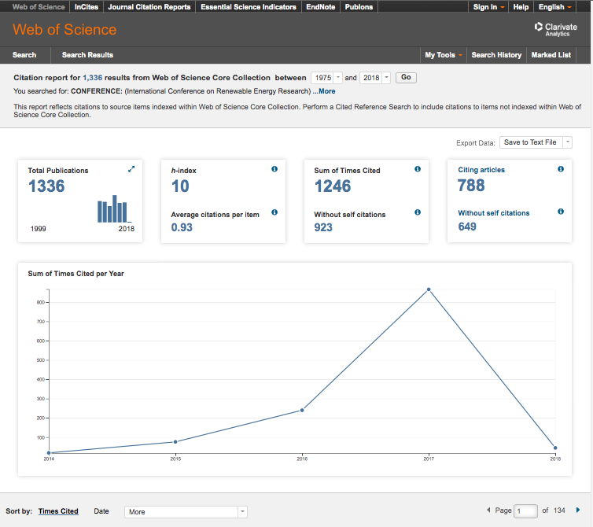Expand the Total Publications chart icon

coord(131,169)
